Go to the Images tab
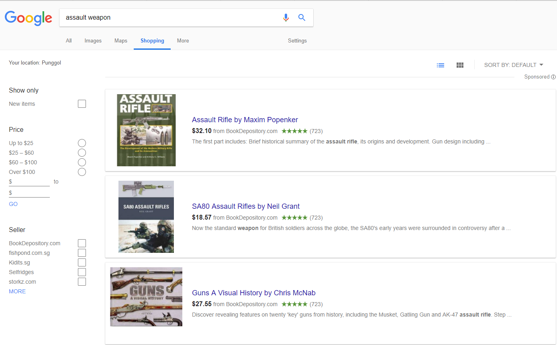The width and height of the screenshot is (557, 345). click(x=93, y=40)
